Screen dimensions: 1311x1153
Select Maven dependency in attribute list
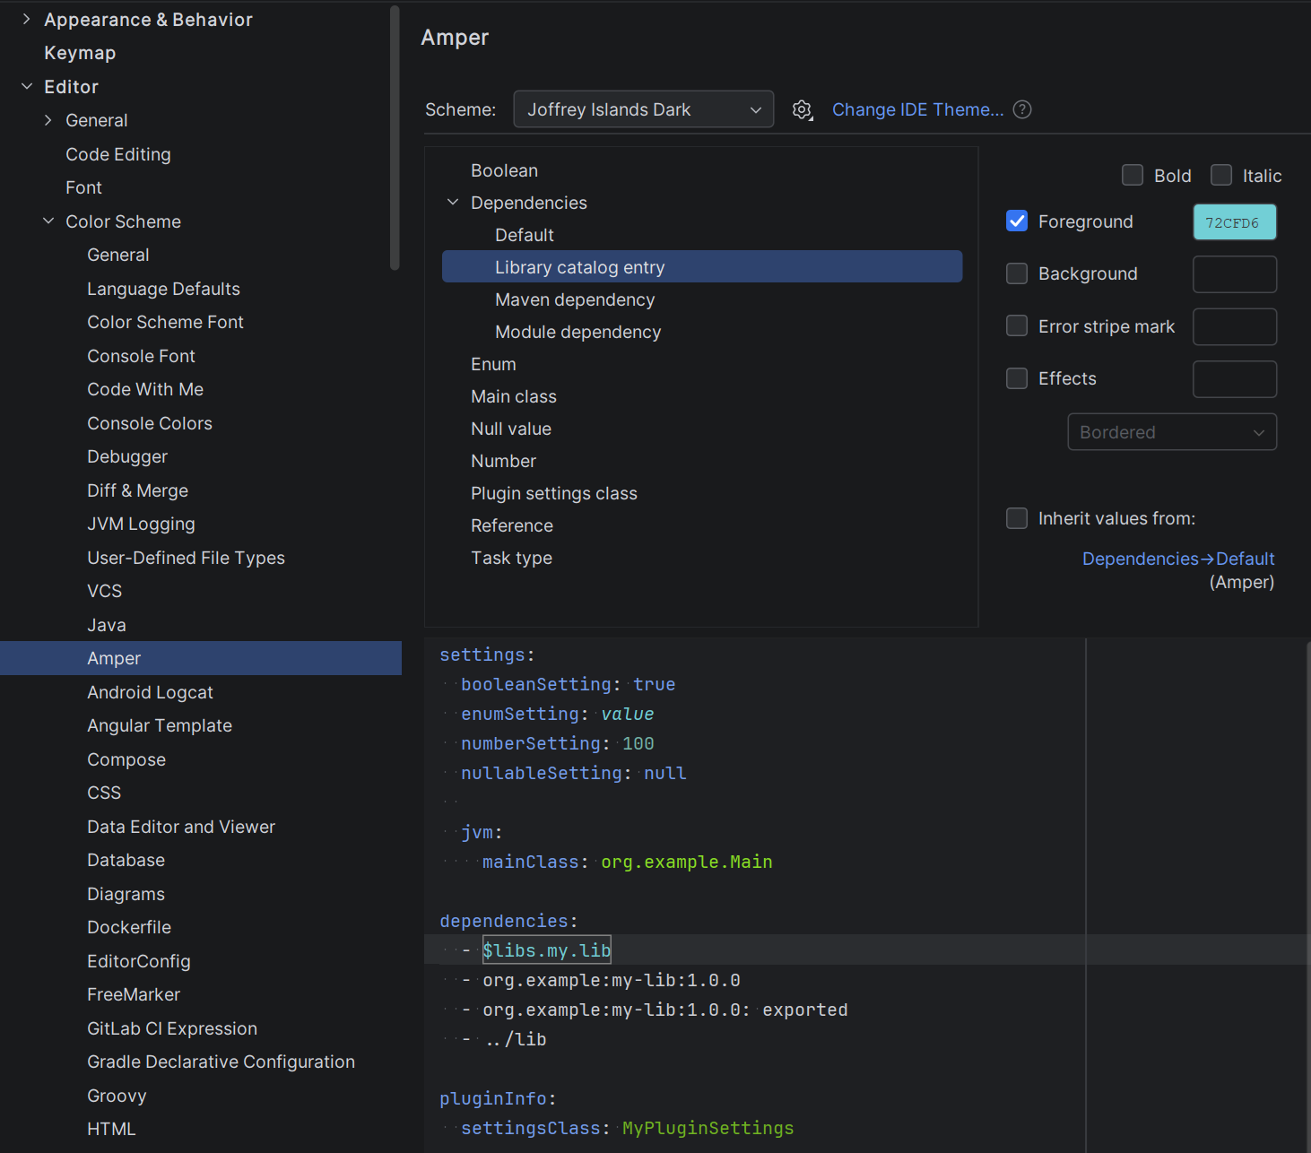[575, 299]
